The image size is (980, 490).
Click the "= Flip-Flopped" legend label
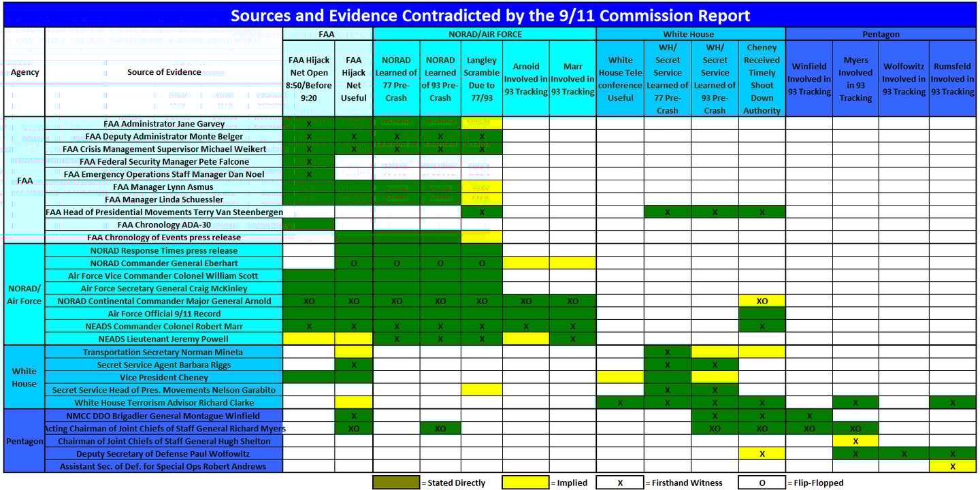click(815, 483)
